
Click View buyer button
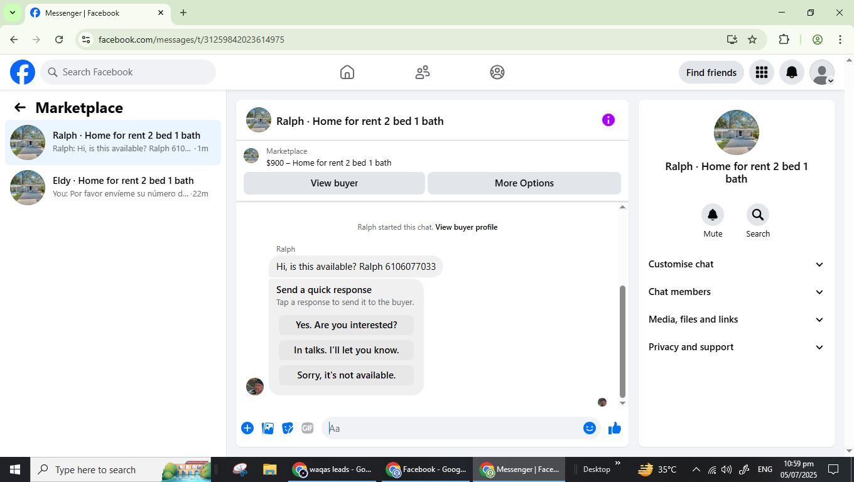pos(334,183)
